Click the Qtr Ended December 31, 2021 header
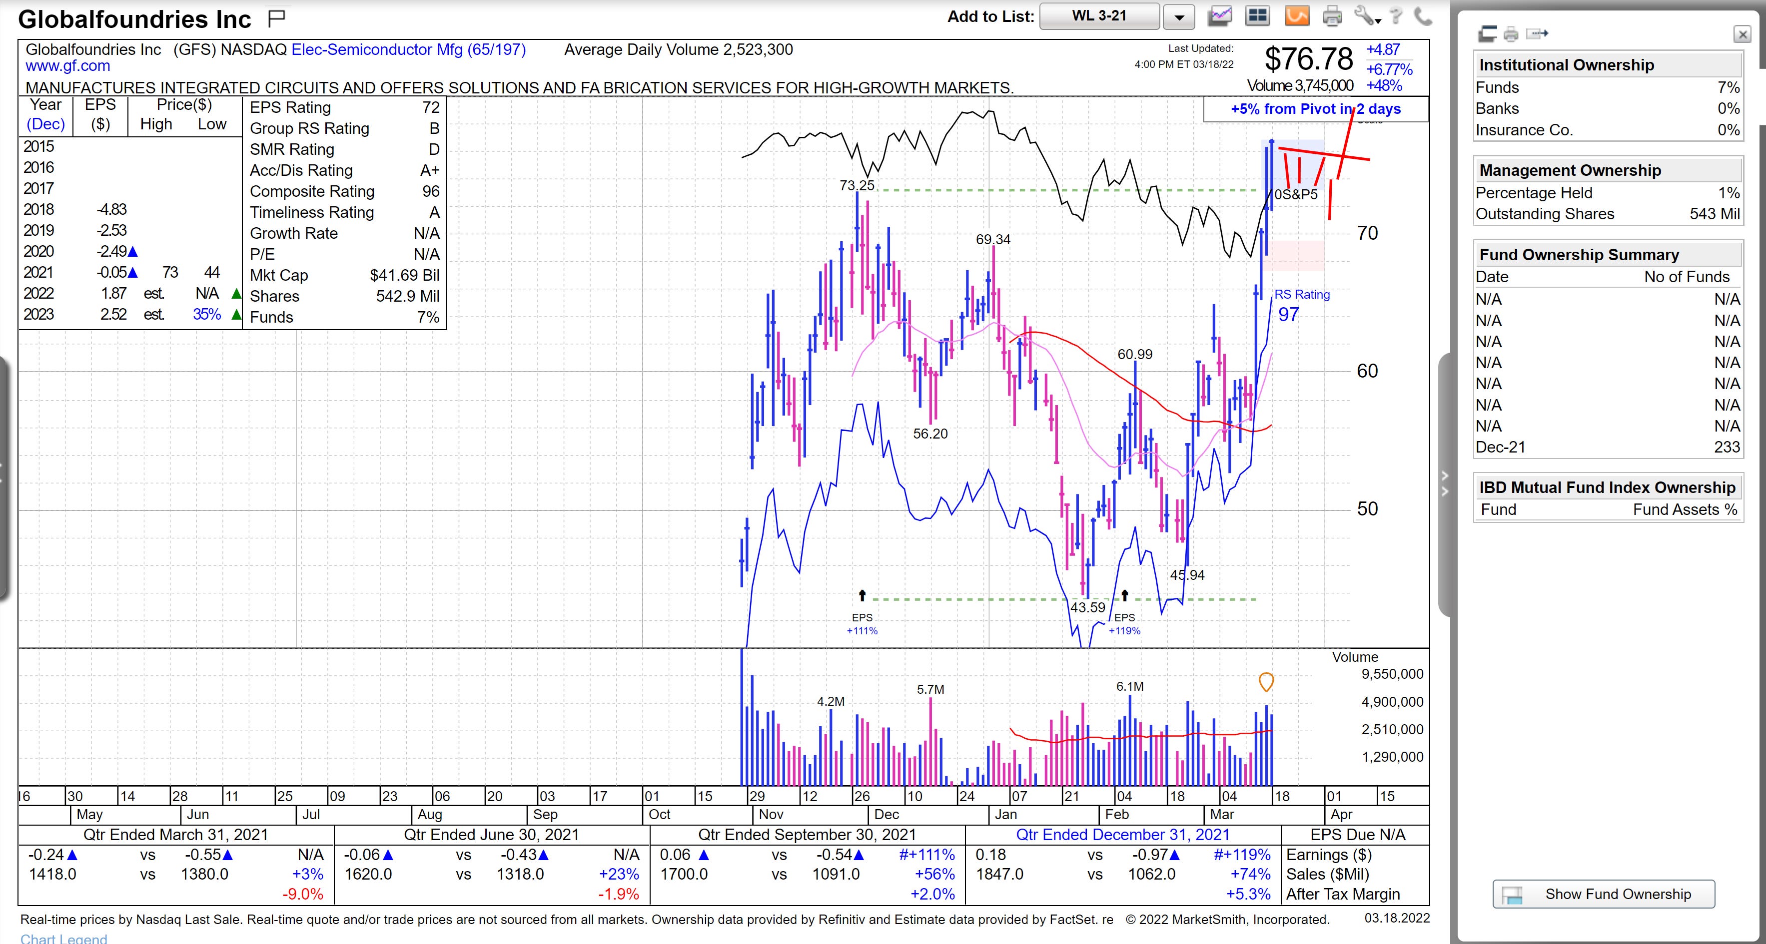 [1122, 835]
